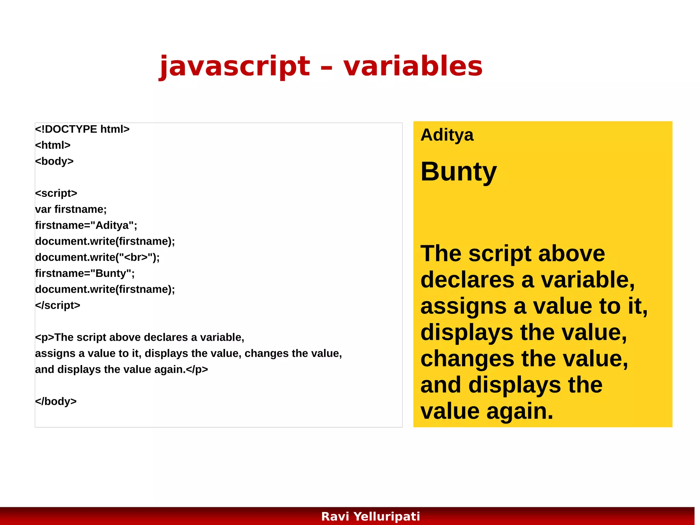Click the 'var firstname;' declaration line
The image size is (700, 525).
tap(71, 209)
